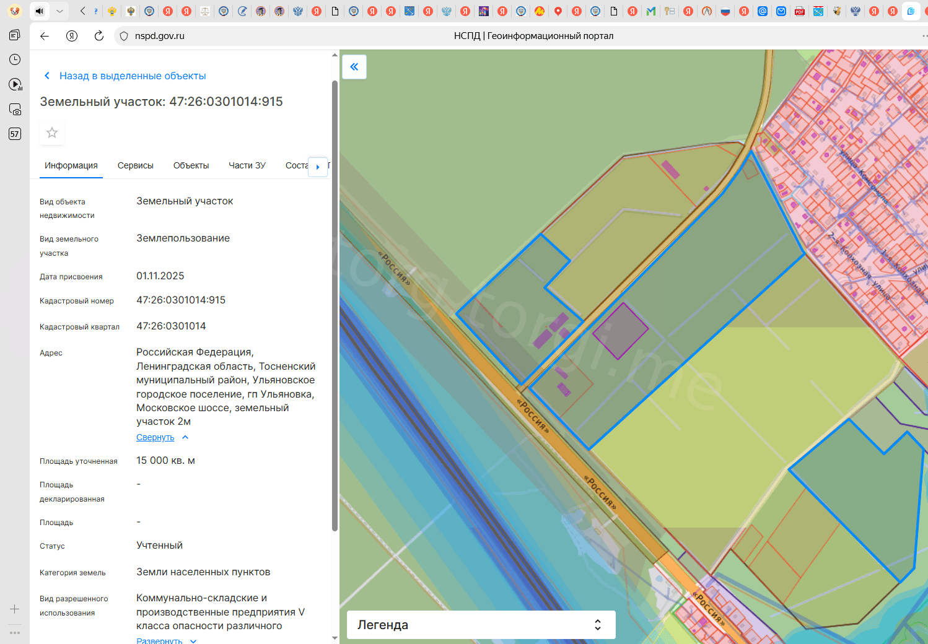Viewport: 928px width, 644px height.
Task: Click the Yandex home button in toolbar
Action: point(72,36)
